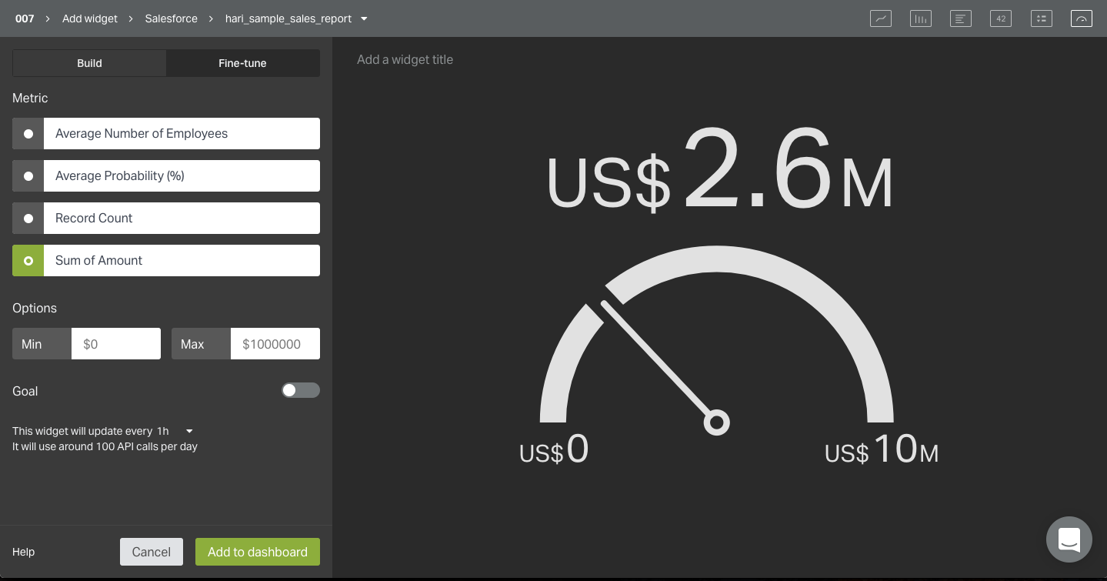Open the update frequency 1h dropdown
Image resolution: width=1107 pixels, height=581 pixels.
175,431
